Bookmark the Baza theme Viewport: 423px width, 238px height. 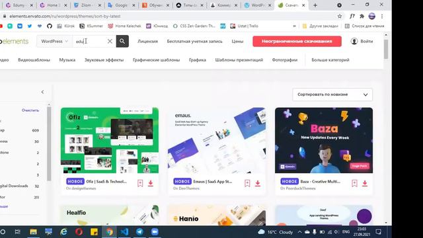(354, 183)
